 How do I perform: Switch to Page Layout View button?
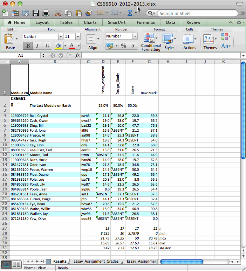16,265
